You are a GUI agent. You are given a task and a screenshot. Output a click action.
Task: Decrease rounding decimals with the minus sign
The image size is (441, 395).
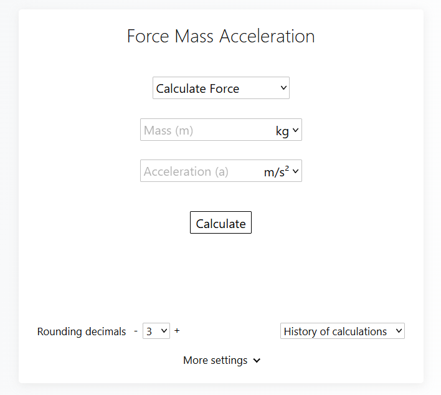(x=136, y=331)
